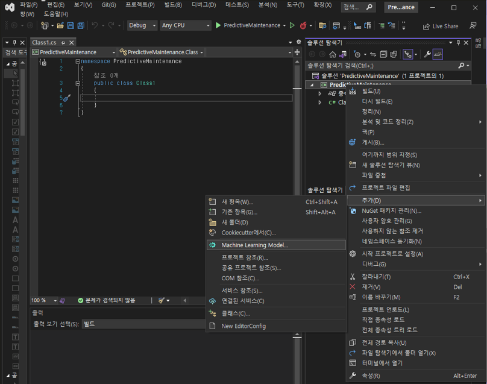Click the solution 'PredictiveMaintenance' root node
The width and height of the screenshot is (487, 384).
pyautogui.click(x=378, y=76)
